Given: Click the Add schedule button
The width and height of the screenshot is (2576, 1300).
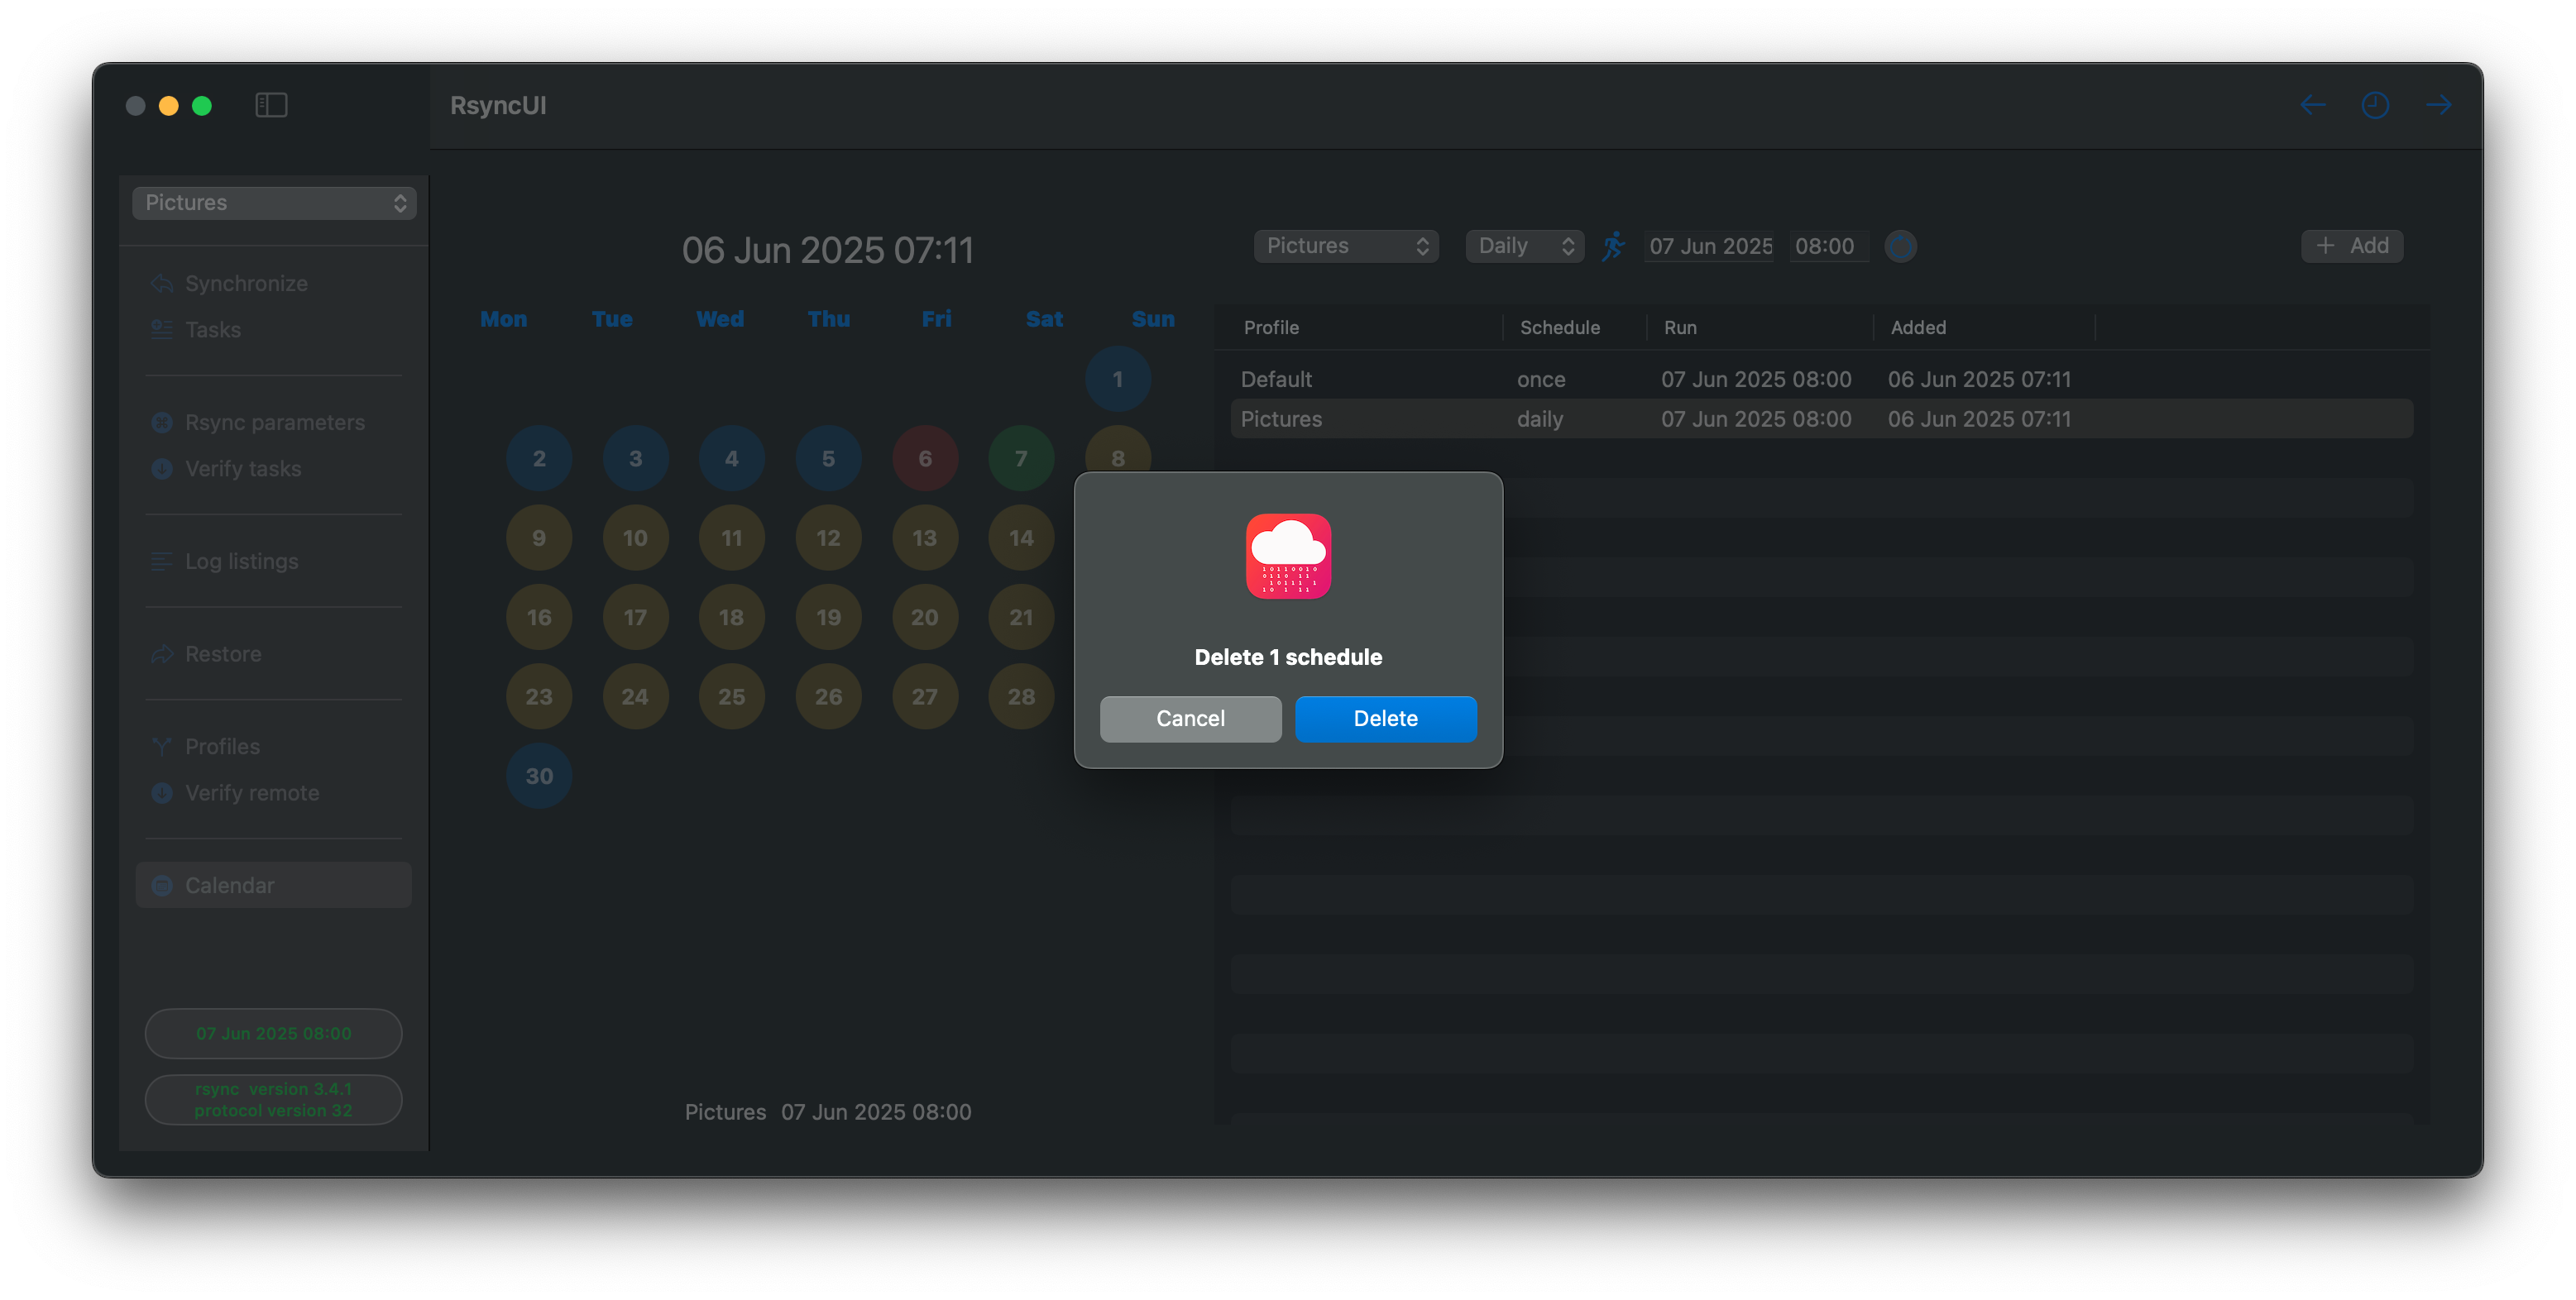Looking at the screenshot, I should [x=2352, y=246].
